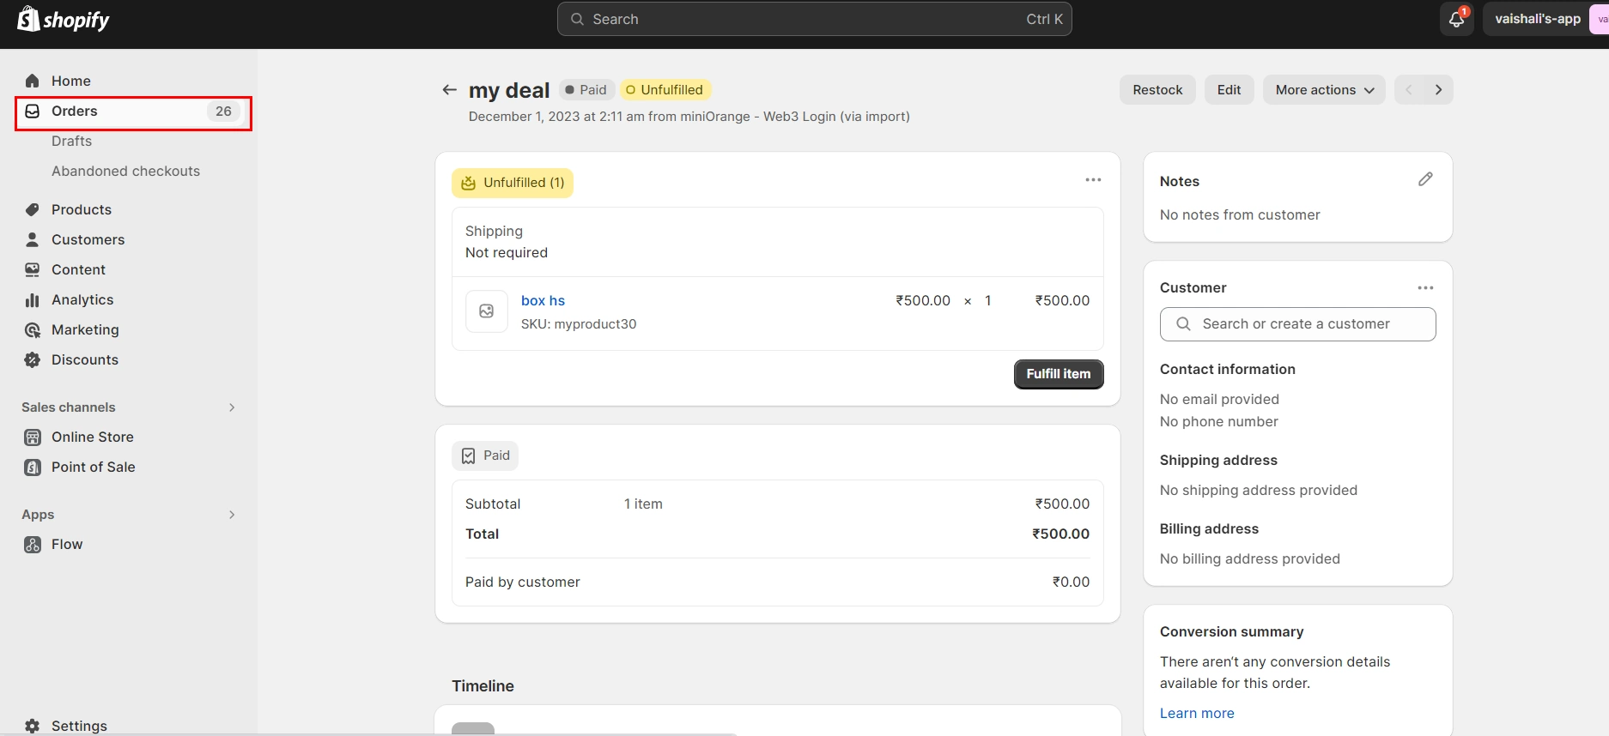Image resolution: width=1609 pixels, height=736 pixels.
Task: Open the vaishali's-app account menu
Action: [x=1545, y=19]
